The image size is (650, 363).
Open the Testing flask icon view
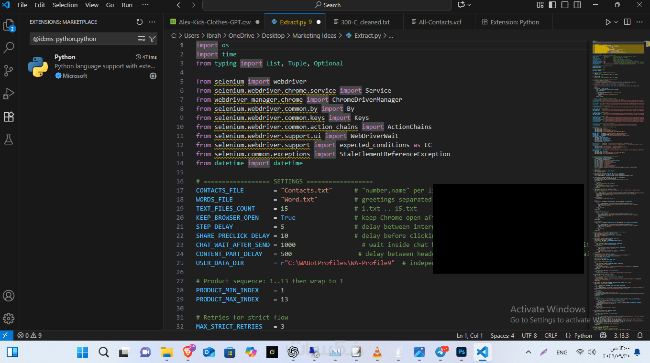coord(9,139)
